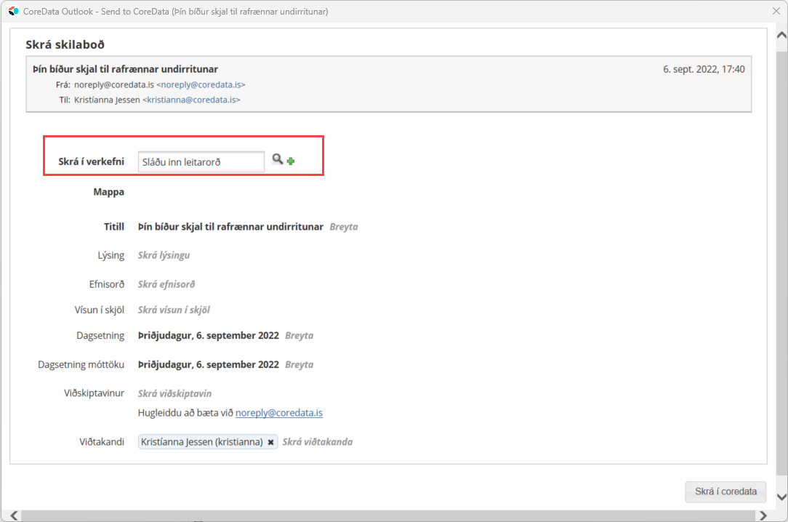Click the horizontal scrollbar right arrow
Viewport: 788px width, 522px height.
click(763, 515)
